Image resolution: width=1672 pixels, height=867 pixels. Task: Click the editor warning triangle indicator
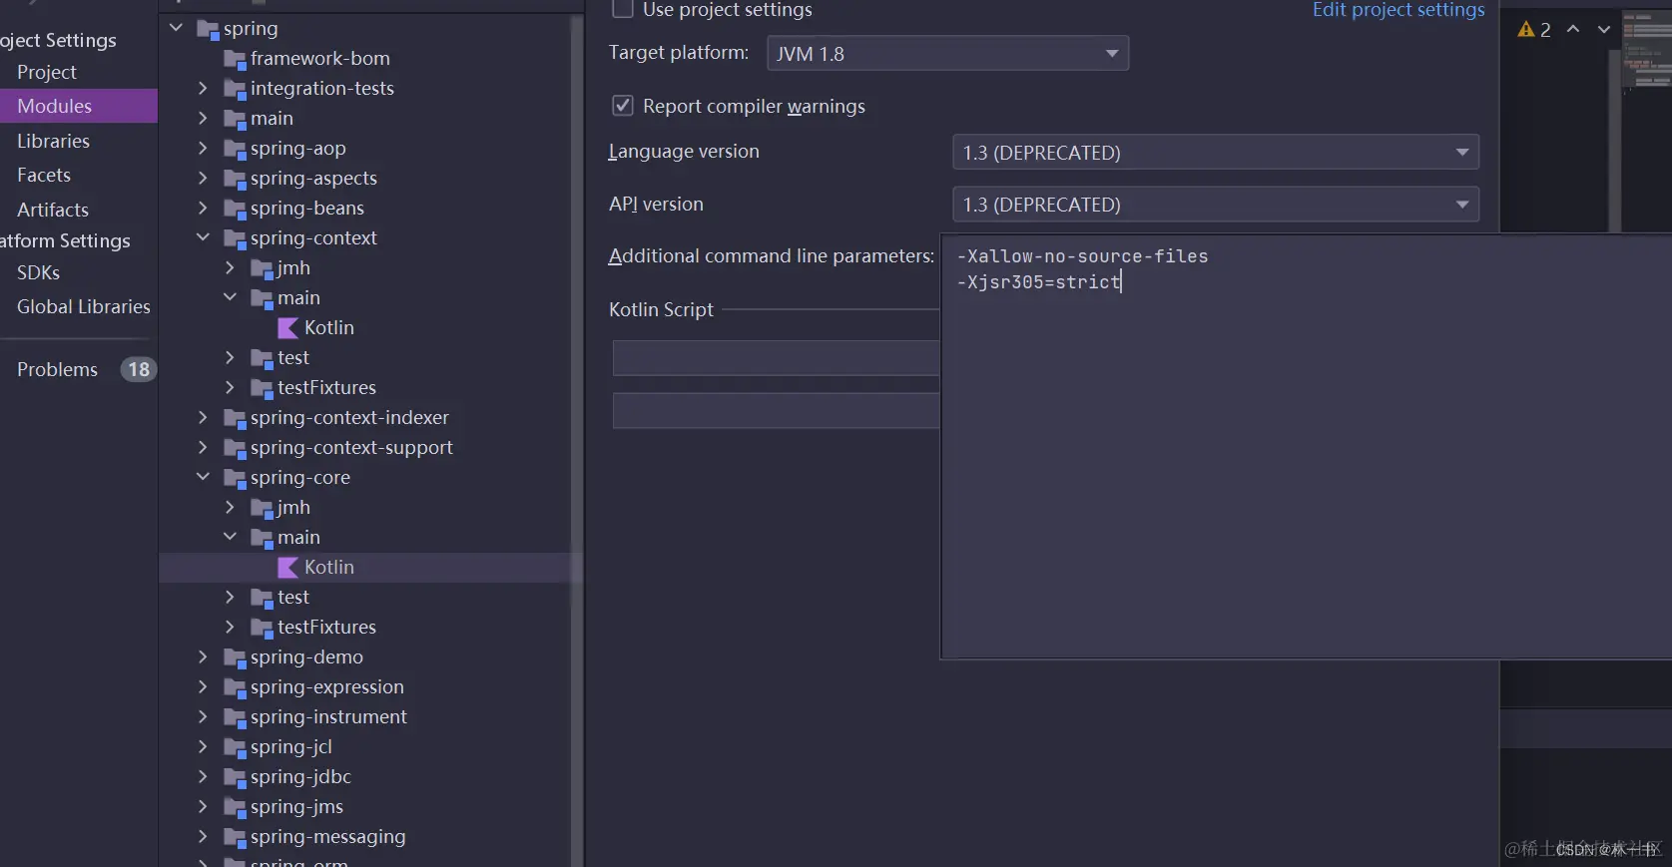(x=1525, y=30)
